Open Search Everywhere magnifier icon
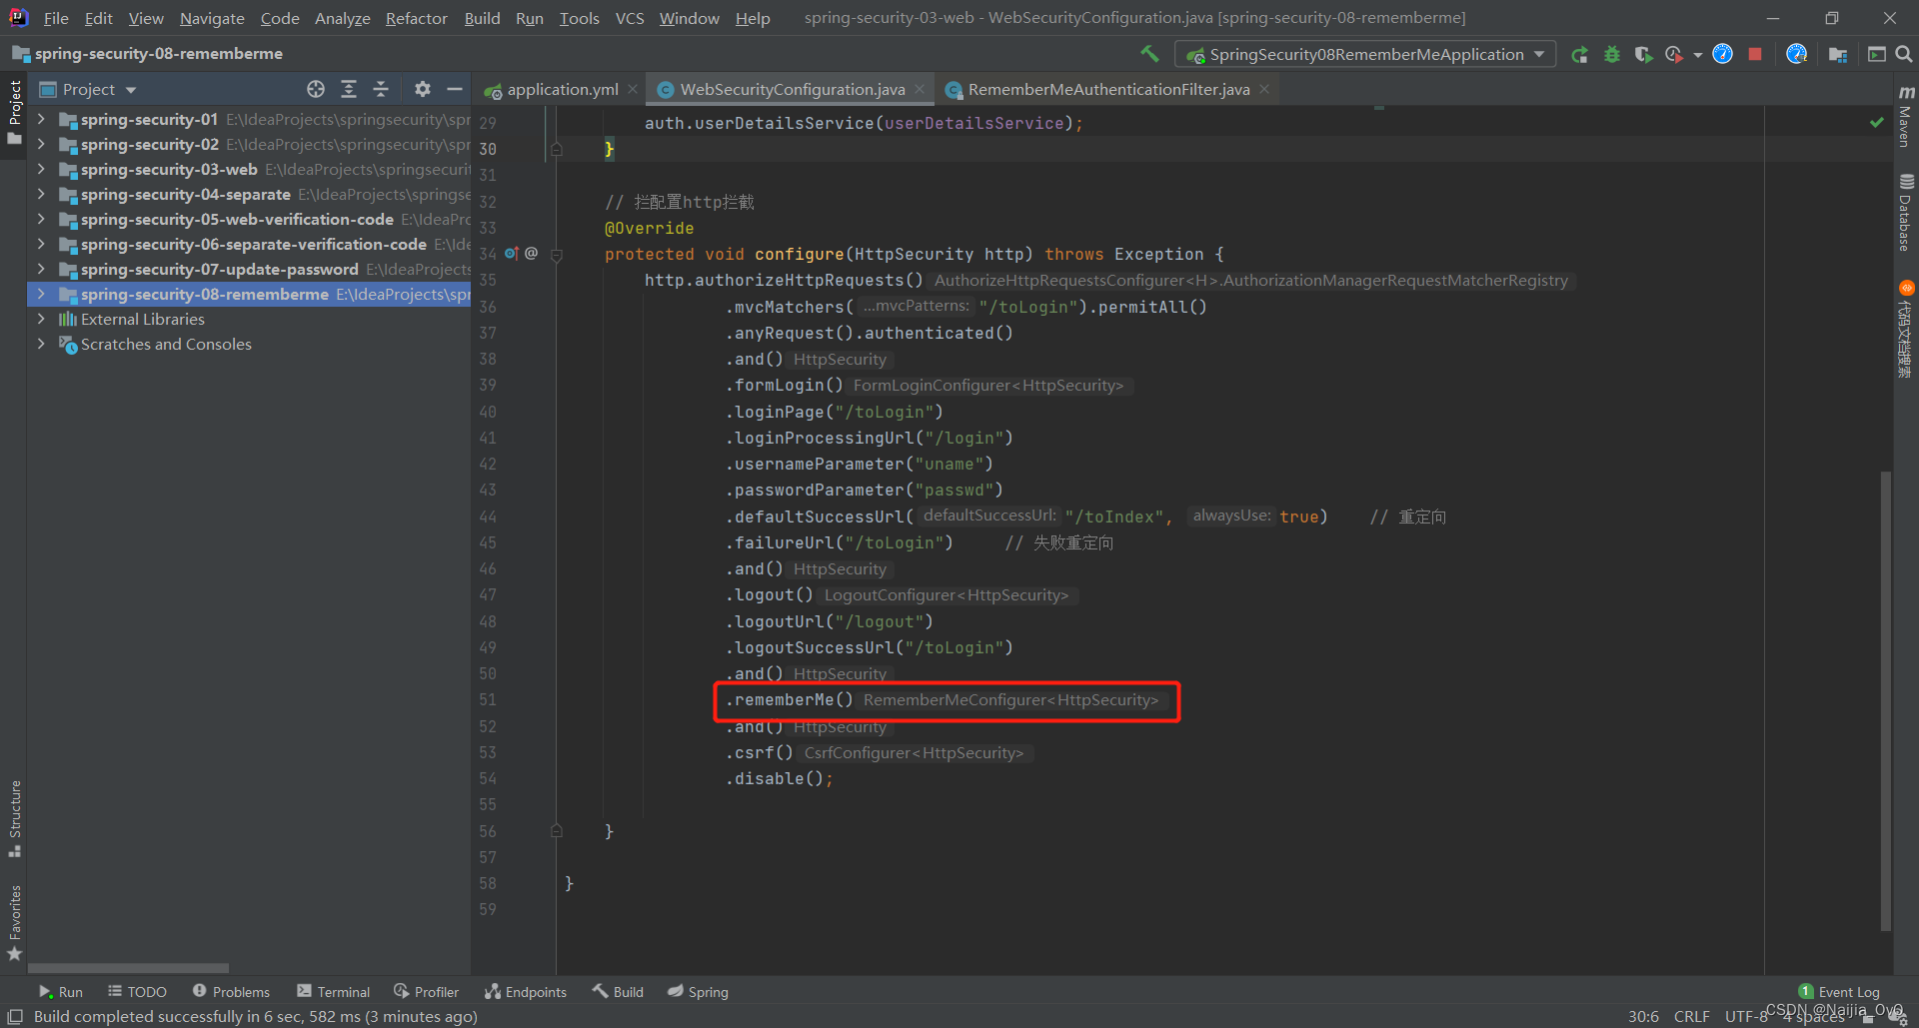The height and width of the screenshot is (1028, 1919). click(1904, 54)
